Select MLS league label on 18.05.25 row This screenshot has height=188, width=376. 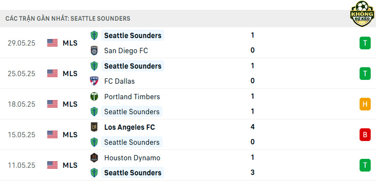[70, 104]
